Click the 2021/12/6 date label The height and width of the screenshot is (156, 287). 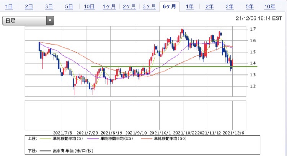233,133
